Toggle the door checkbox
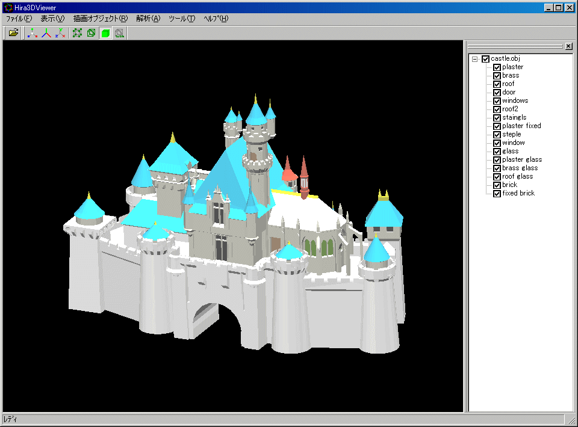The image size is (578, 427). (497, 93)
